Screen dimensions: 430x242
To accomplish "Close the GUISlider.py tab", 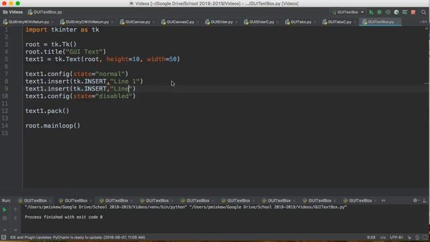I will click(x=236, y=22).
